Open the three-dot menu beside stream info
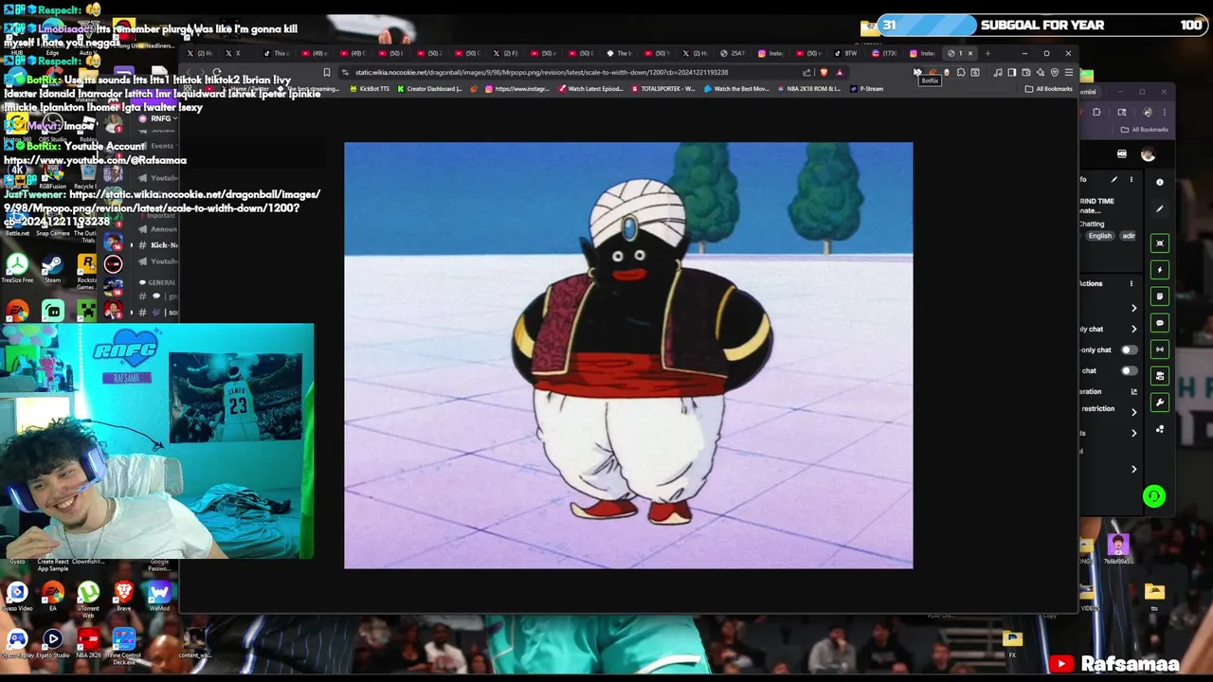The image size is (1213, 682). pos(1131,179)
